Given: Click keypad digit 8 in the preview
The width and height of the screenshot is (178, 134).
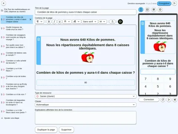Looking at the screenshot, I should [x=158, y=79].
